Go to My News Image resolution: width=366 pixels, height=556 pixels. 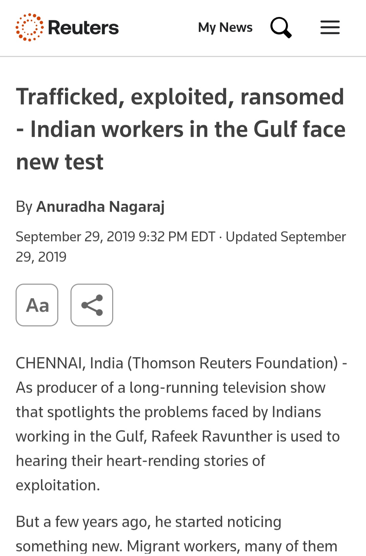[x=225, y=27]
